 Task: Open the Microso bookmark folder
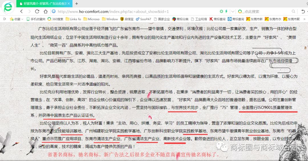(91, 19)
